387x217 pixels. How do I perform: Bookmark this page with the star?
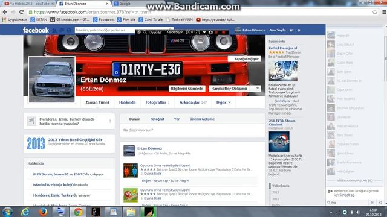click(x=375, y=12)
